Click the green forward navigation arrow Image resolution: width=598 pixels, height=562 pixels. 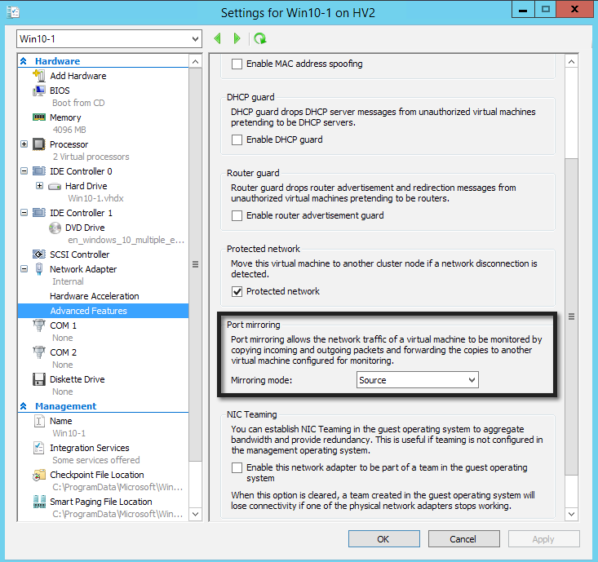click(237, 38)
